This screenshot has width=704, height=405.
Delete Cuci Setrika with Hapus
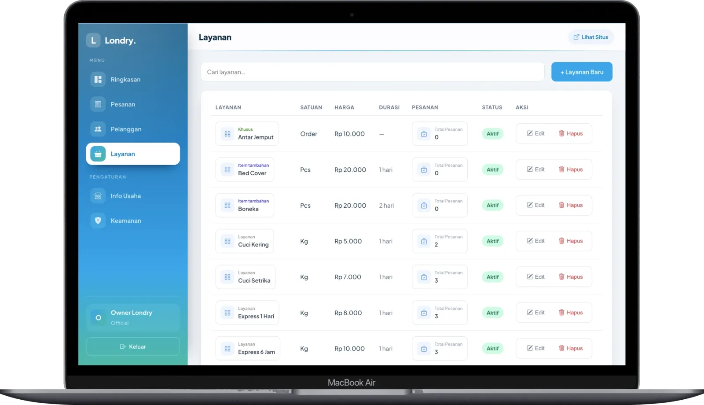coord(571,277)
